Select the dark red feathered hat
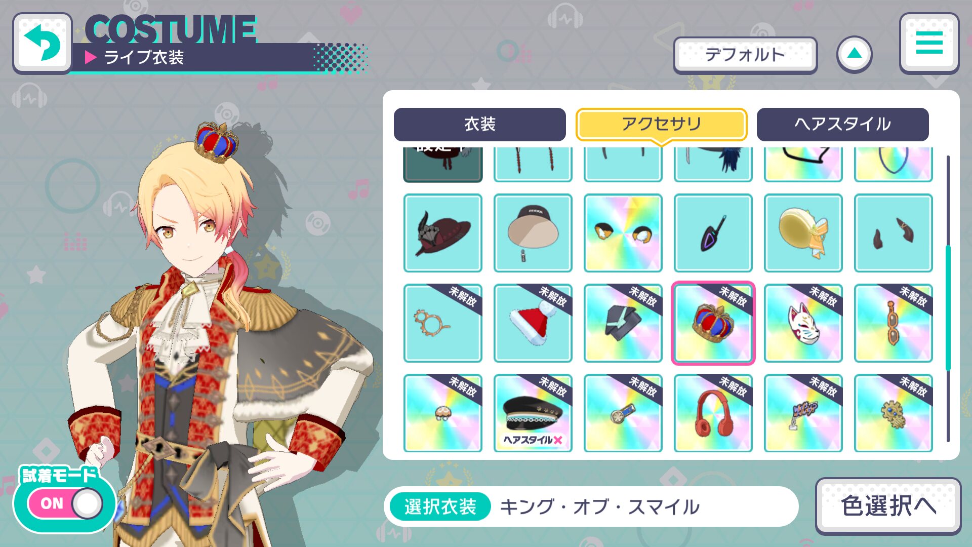 click(x=442, y=233)
